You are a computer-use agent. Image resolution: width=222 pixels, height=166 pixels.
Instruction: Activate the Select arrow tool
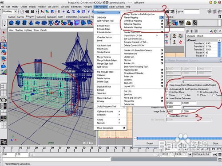pyautogui.click(x=4, y=32)
